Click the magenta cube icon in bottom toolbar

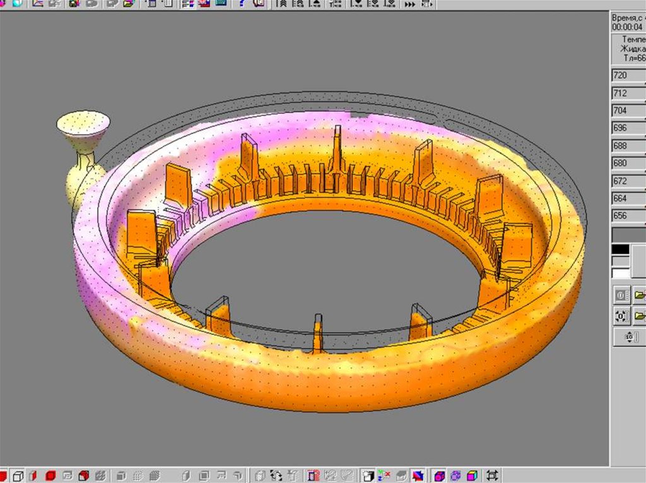(x=440, y=475)
